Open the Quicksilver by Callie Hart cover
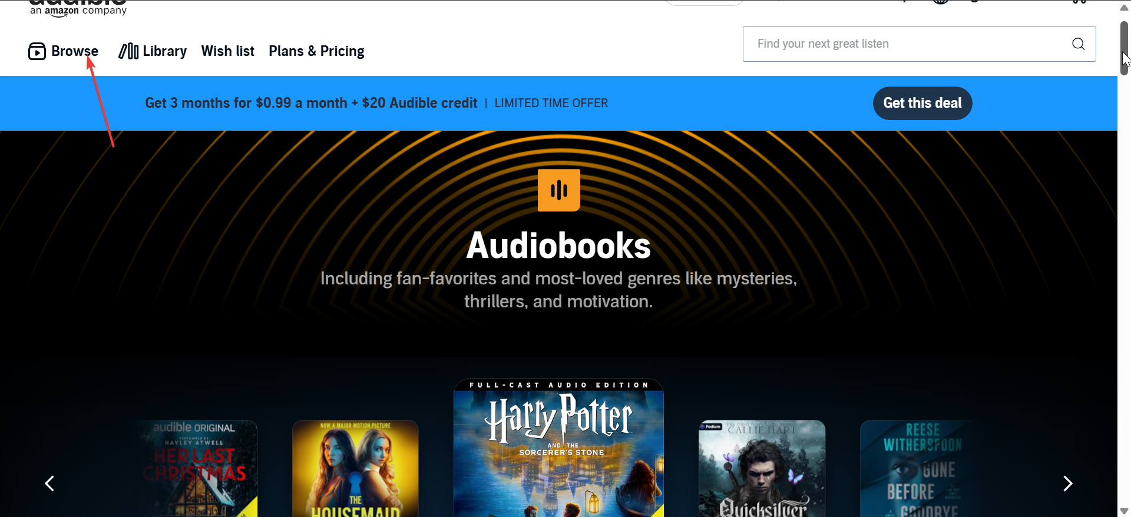The height and width of the screenshot is (517, 1131). point(762,468)
